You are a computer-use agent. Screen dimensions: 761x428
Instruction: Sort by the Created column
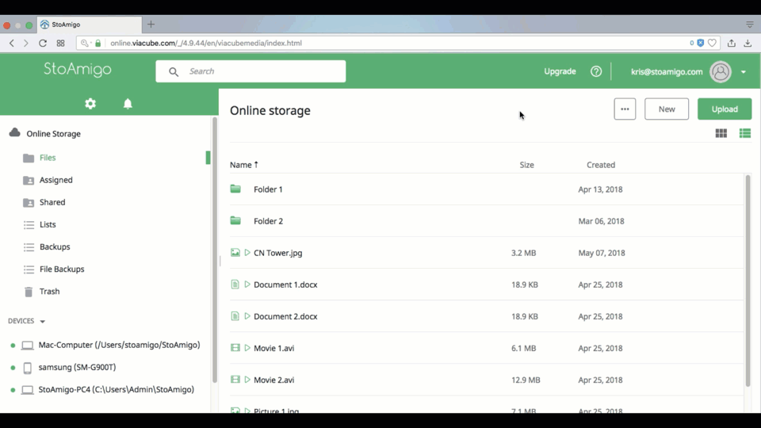[600, 165]
